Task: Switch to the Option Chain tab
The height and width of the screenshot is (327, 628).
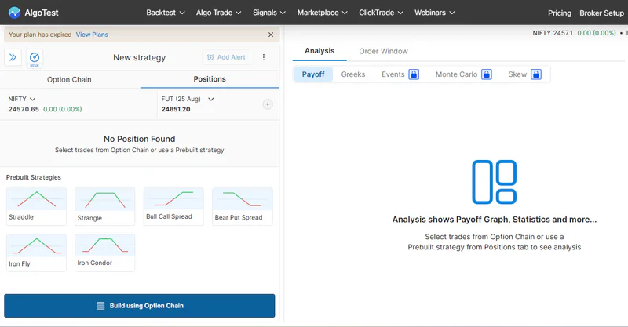Action: pyautogui.click(x=69, y=80)
